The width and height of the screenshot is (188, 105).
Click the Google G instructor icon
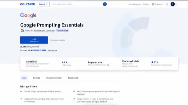(22, 31)
